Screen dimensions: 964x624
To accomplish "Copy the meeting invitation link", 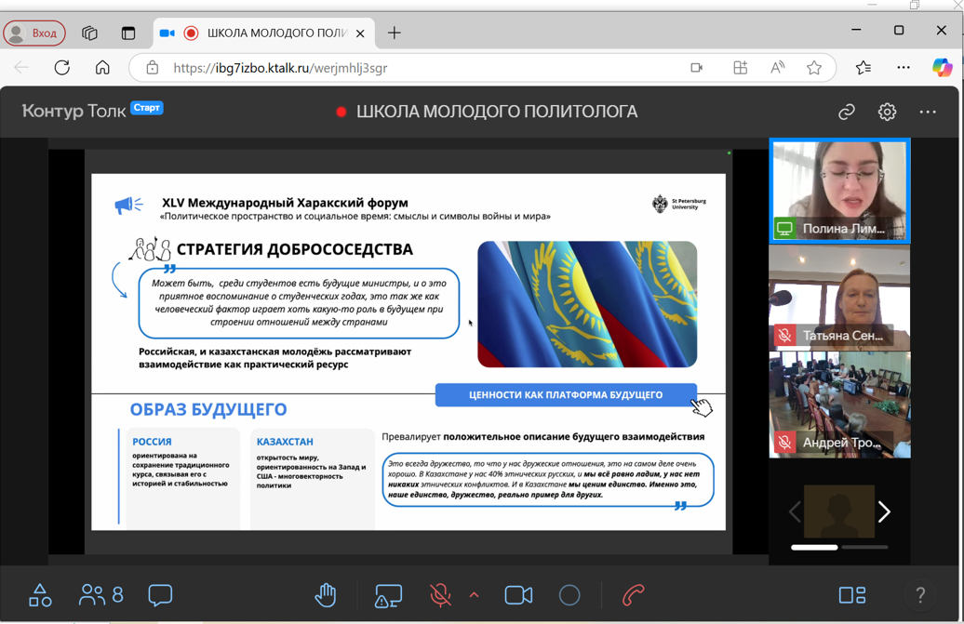I will pos(847,113).
